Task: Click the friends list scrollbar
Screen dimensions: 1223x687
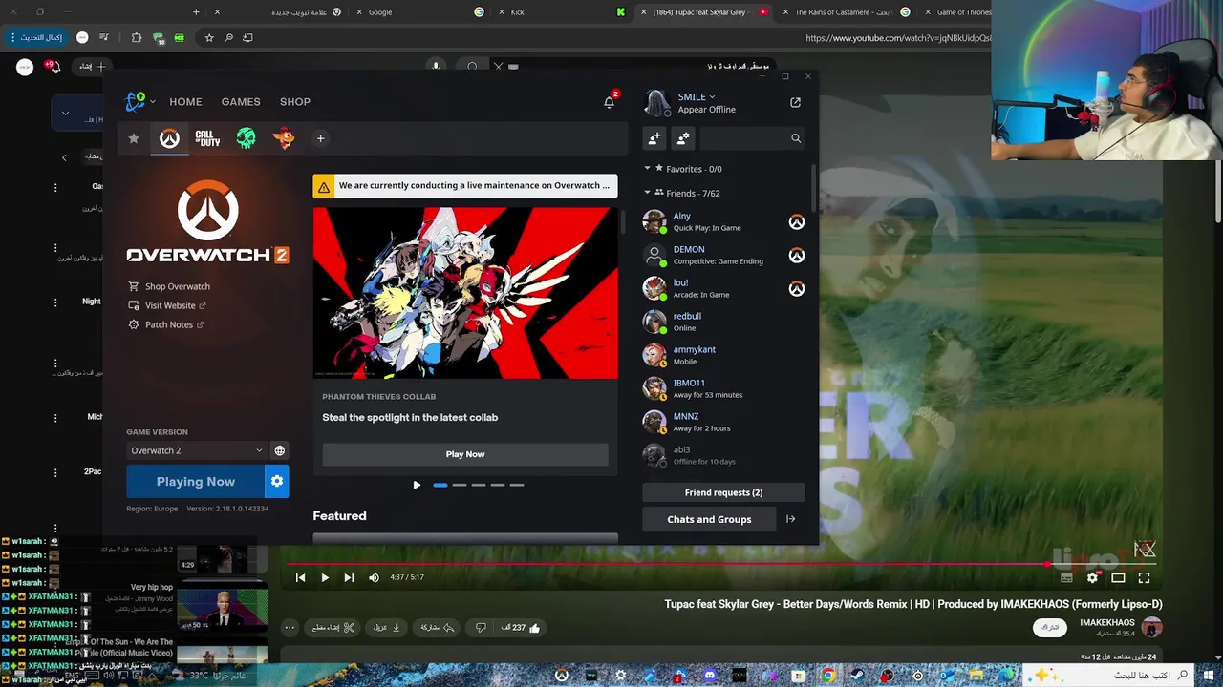Action: pyautogui.click(x=814, y=186)
